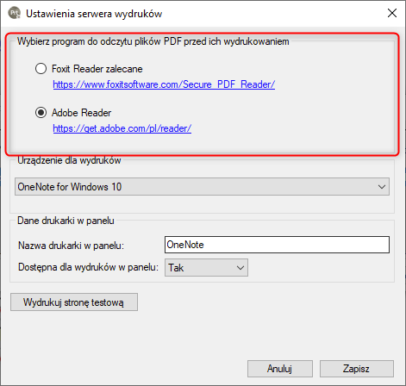Click the Dostępna dla wydruków w panelu label

[88, 267]
